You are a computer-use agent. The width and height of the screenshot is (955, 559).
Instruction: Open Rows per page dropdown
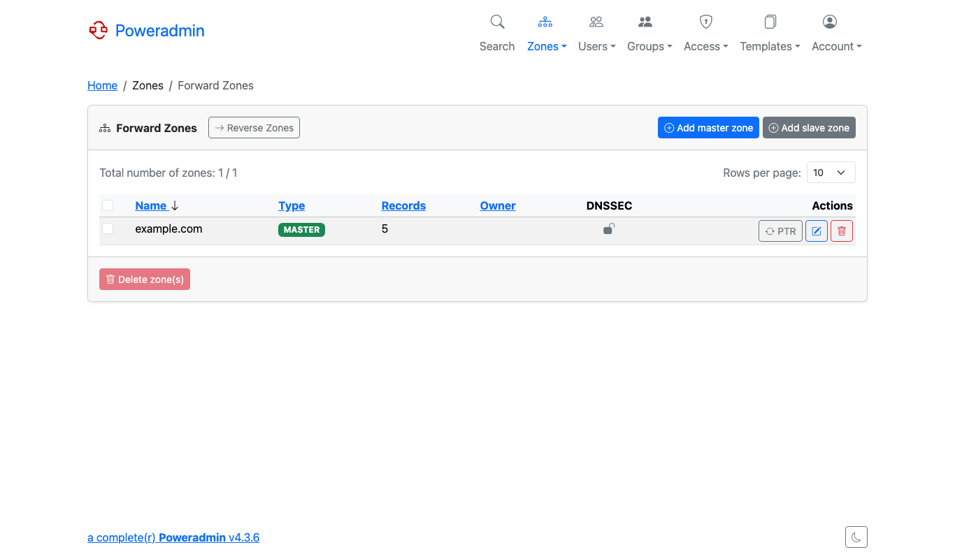click(x=831, y=173)
